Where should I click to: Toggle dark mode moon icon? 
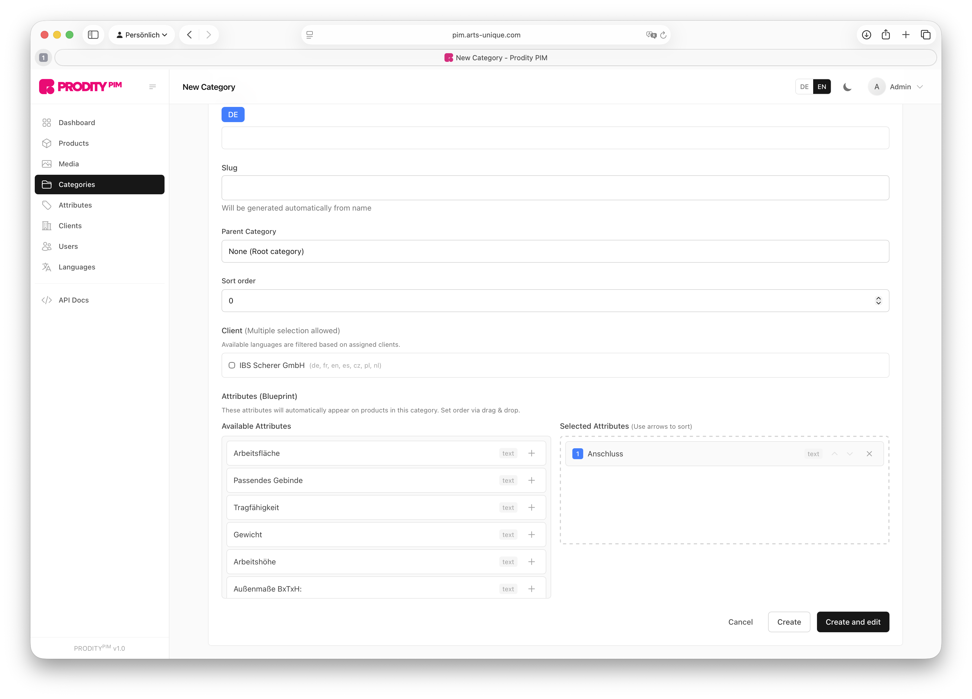pos(847,87)
